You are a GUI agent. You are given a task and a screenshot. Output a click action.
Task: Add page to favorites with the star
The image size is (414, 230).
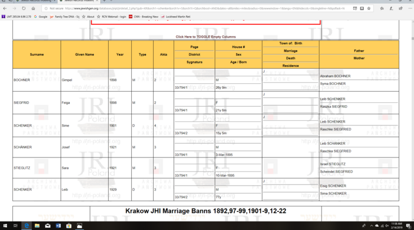[369, 8]
